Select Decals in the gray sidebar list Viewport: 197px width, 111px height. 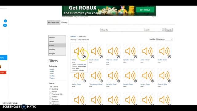(57, 41)
